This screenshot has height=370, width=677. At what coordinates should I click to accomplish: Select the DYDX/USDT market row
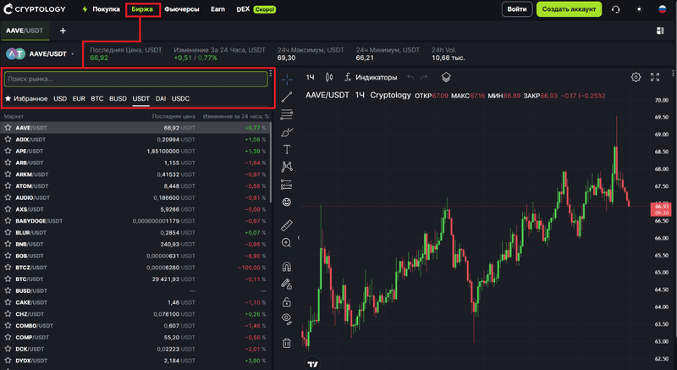point(135,361)
